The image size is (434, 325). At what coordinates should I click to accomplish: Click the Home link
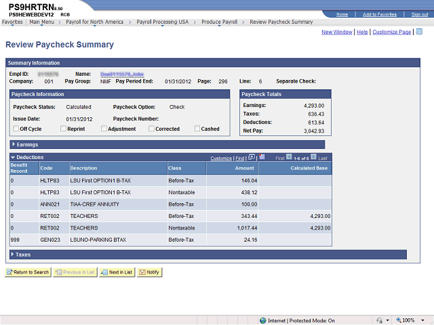[342, 14]
